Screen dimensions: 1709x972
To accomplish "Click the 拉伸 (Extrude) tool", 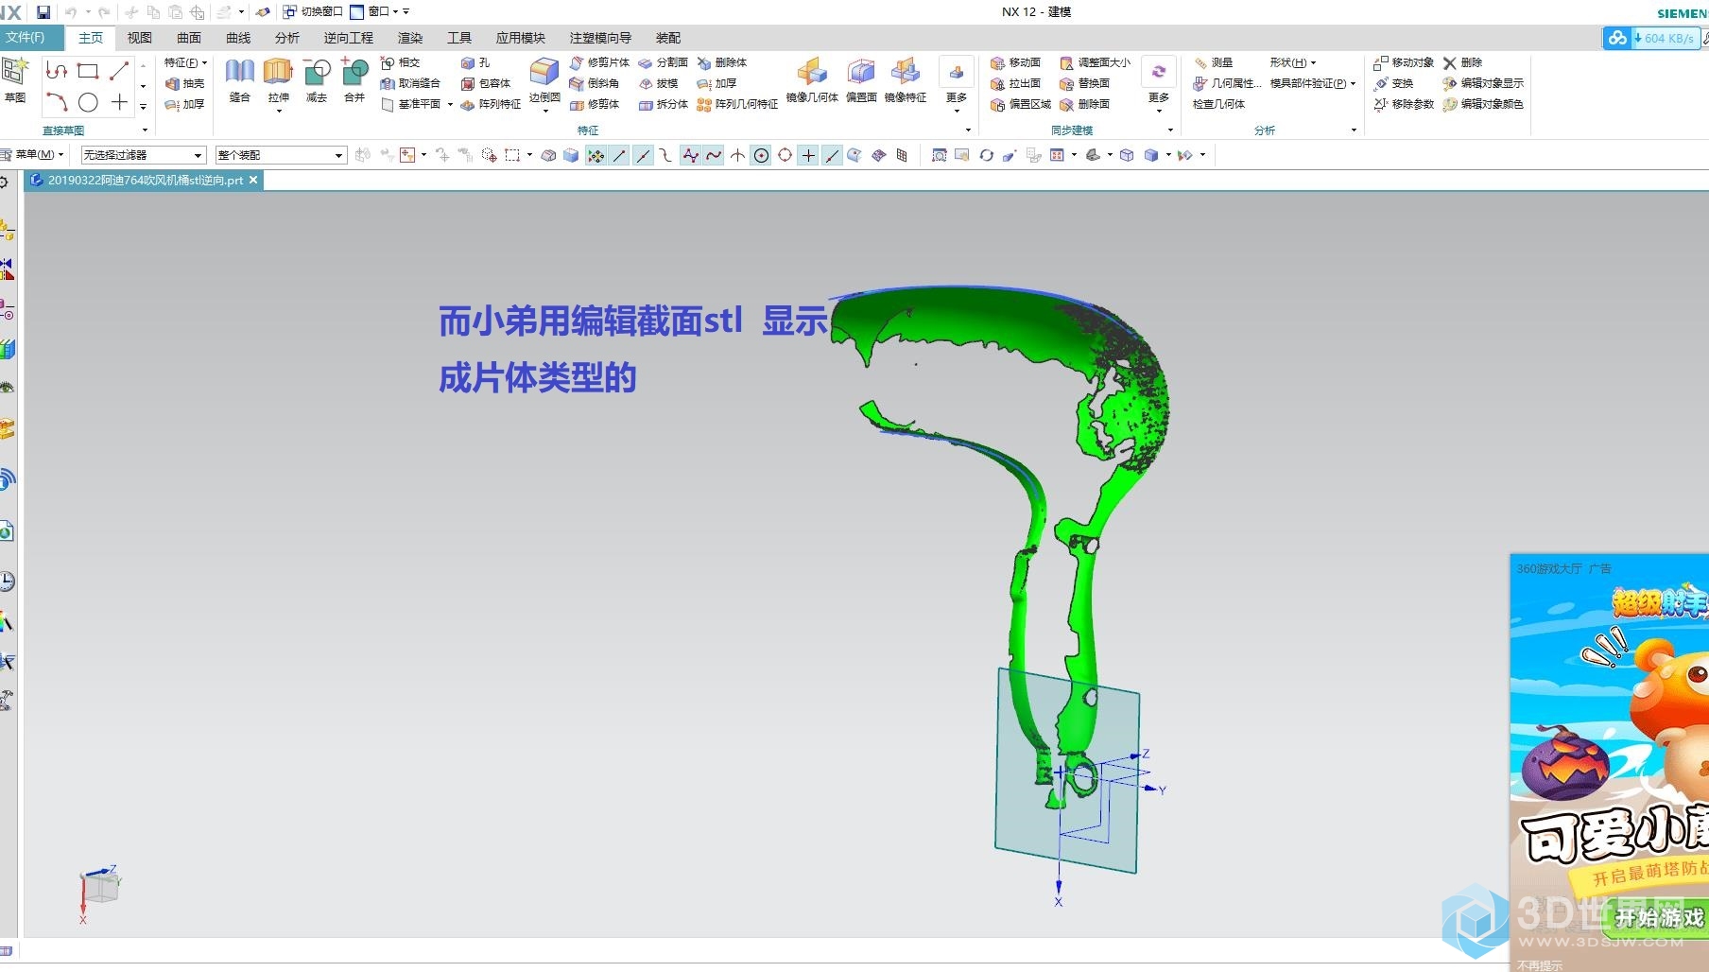I will [x=278, y=80].
